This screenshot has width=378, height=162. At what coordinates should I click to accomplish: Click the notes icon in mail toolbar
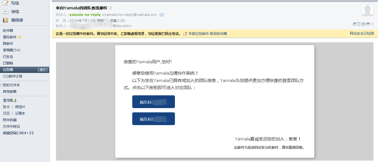(x=359, y=24)
